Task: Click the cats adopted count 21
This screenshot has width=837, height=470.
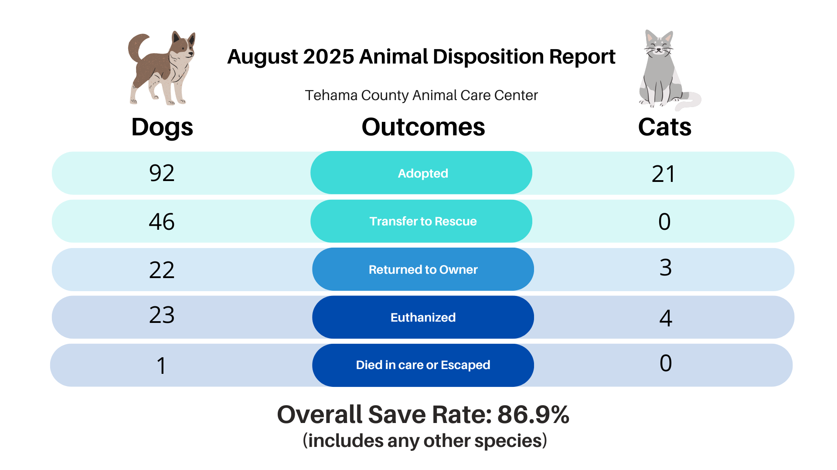Action: pyautogui.click(x=663, y=174)
